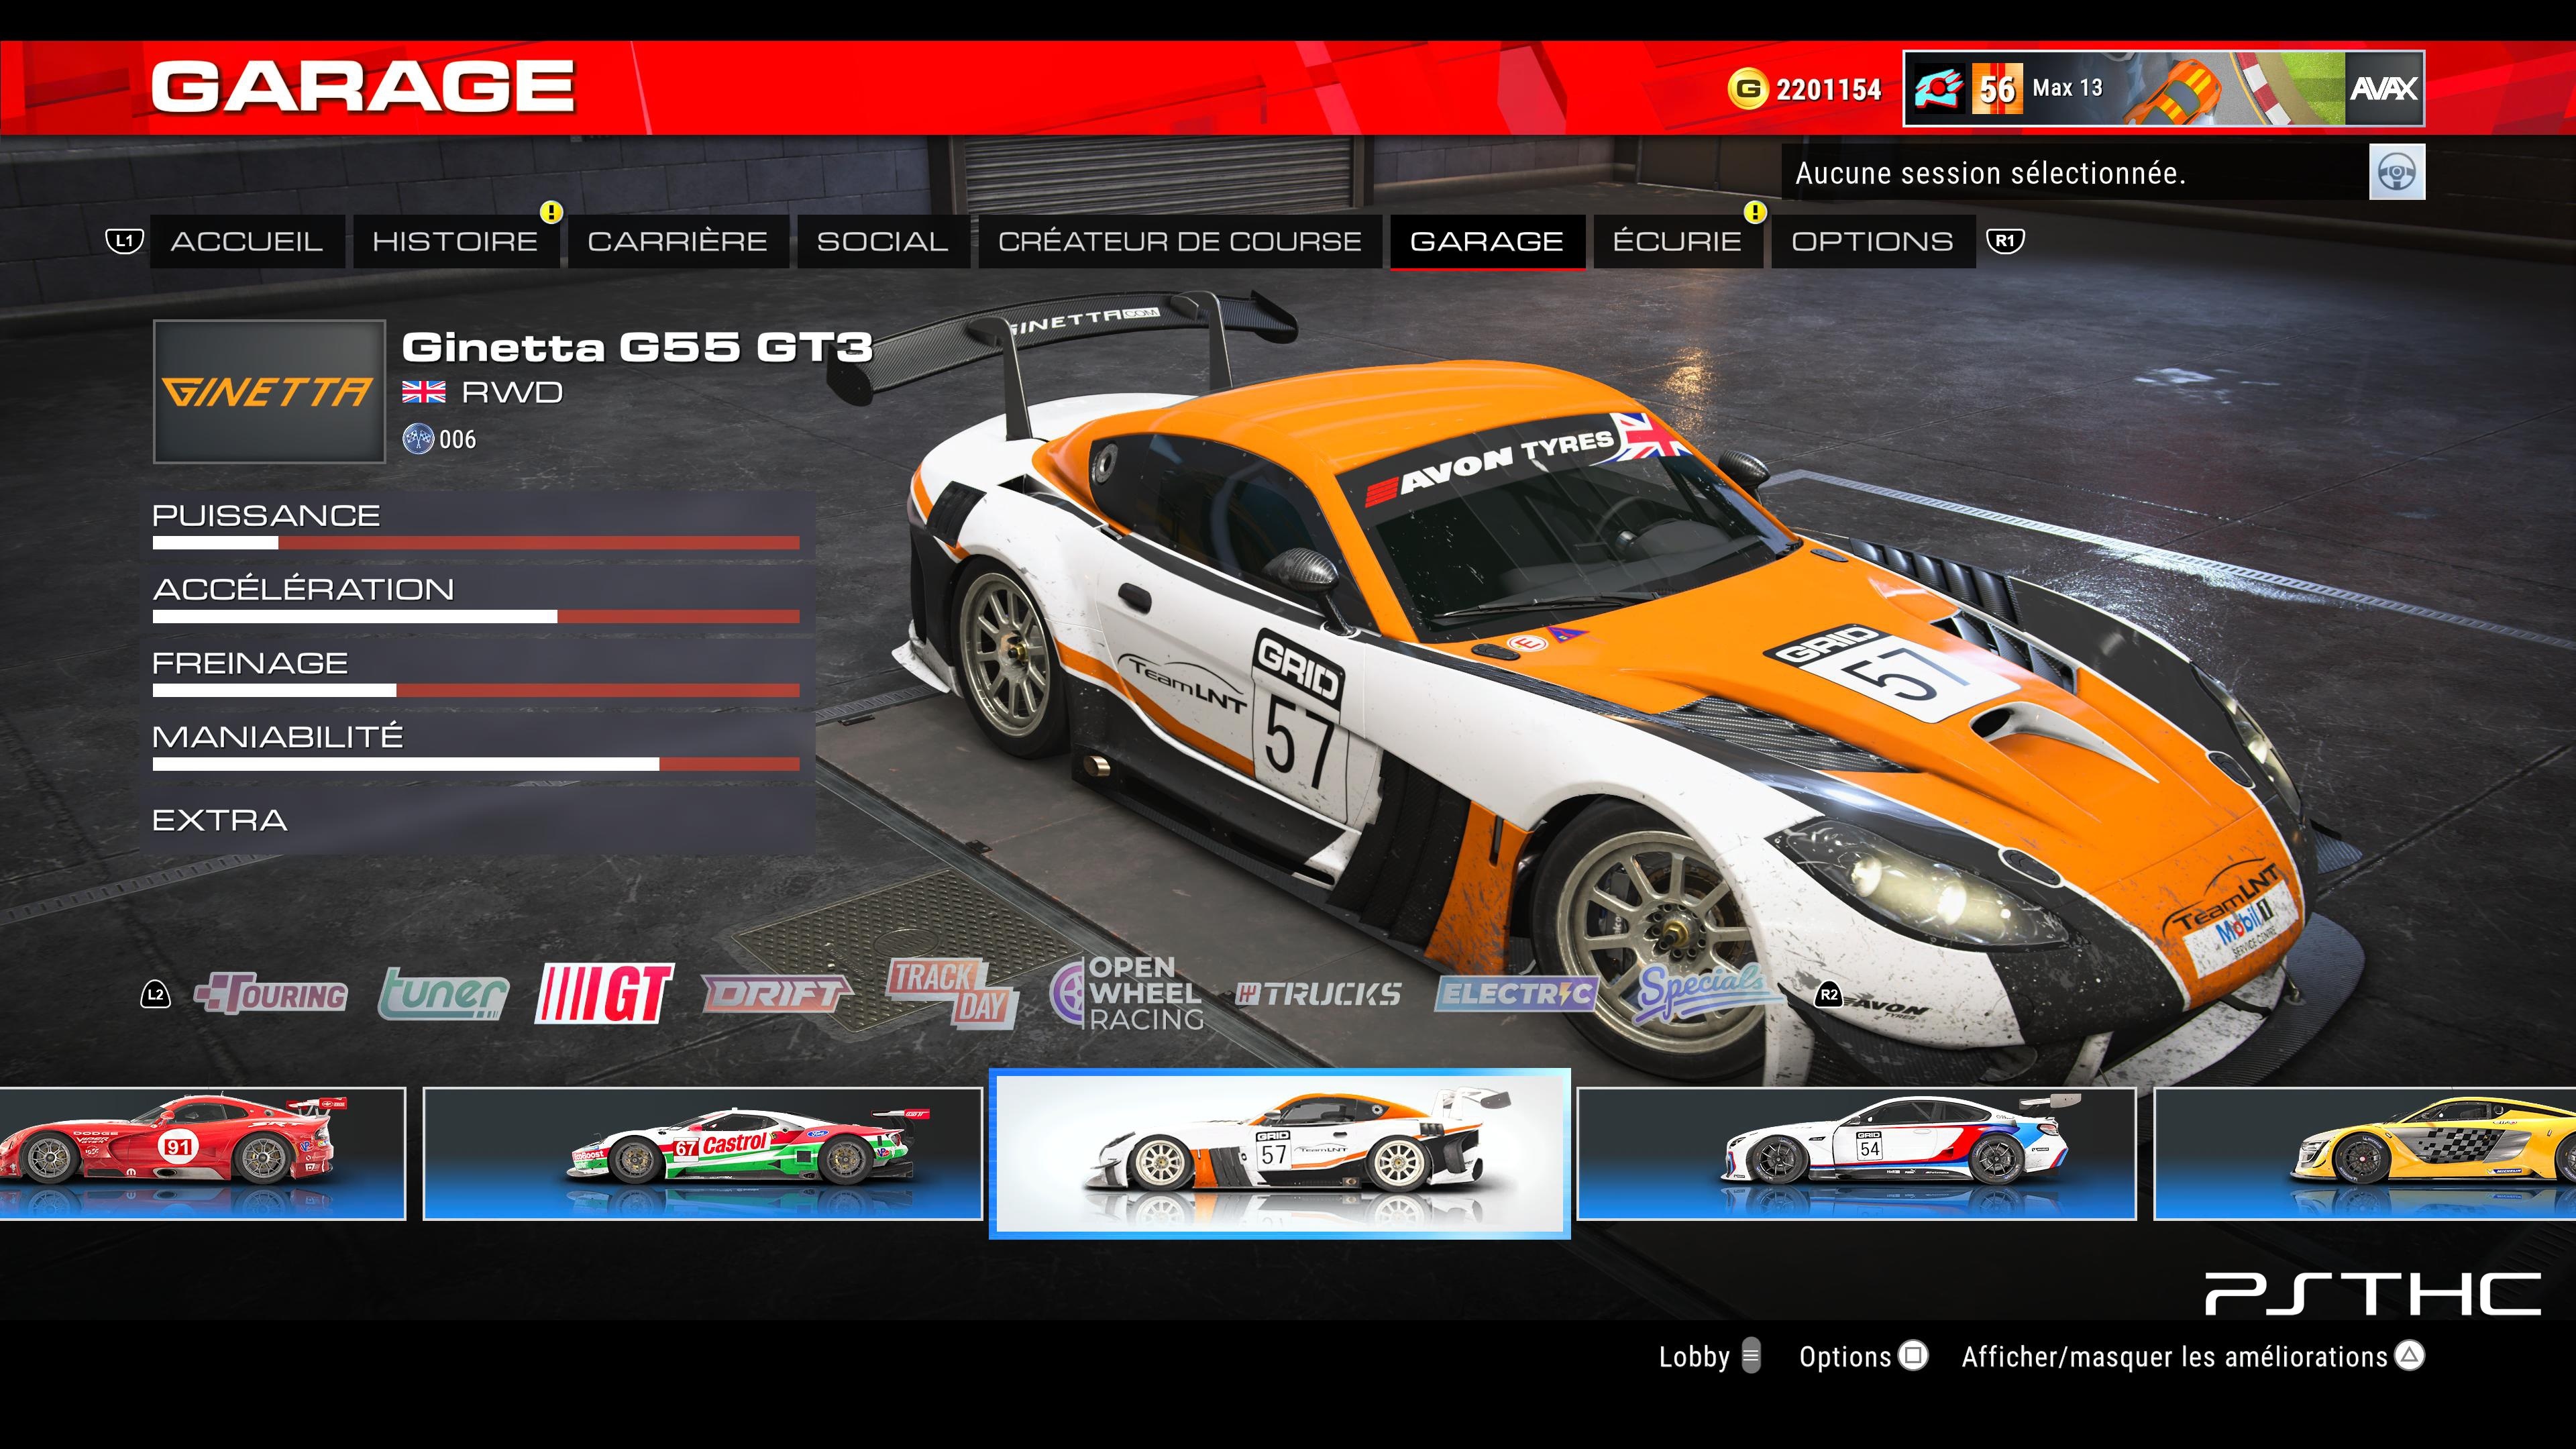The image size is (2576, 1449).
Task: Click the Ginetta manufacturer logo
Action: click(x=269, y=392)
